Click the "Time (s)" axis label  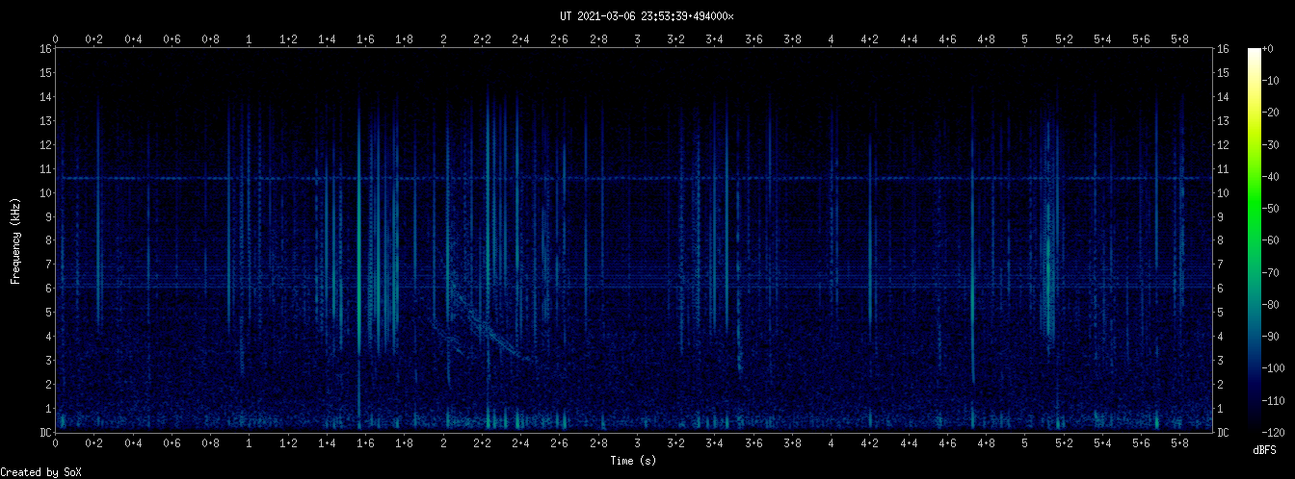pyautogui.click(x=633, y=461)
